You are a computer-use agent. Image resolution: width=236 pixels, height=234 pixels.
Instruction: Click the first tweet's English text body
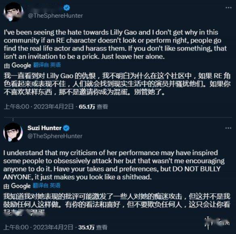(x=115, y=44)
